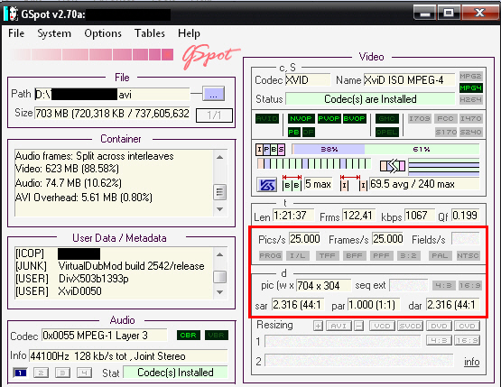This screenshot has width=501, height=387.
Task: Click the Metadata box up arrow
Action: click(220, 254)
